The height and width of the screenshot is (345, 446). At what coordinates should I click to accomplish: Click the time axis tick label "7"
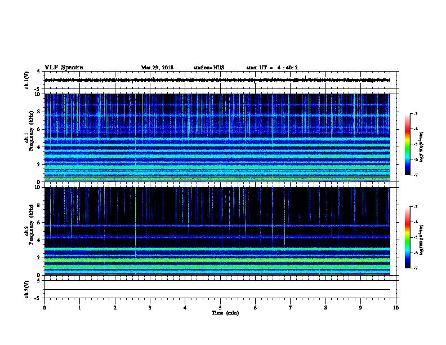[x=291, y=308]
